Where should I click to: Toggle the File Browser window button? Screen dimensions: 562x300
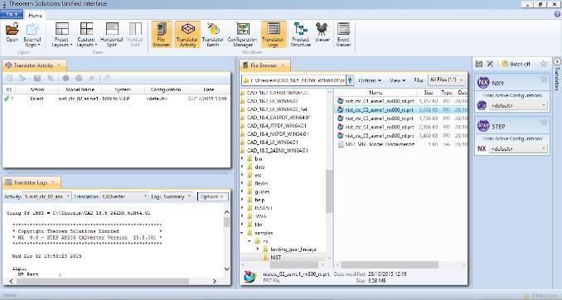(162, 35)
